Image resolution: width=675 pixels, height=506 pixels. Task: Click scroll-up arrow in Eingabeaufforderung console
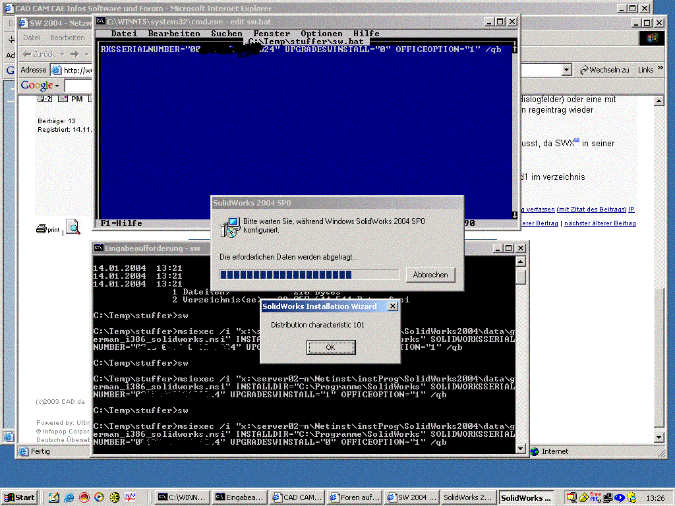521,261
